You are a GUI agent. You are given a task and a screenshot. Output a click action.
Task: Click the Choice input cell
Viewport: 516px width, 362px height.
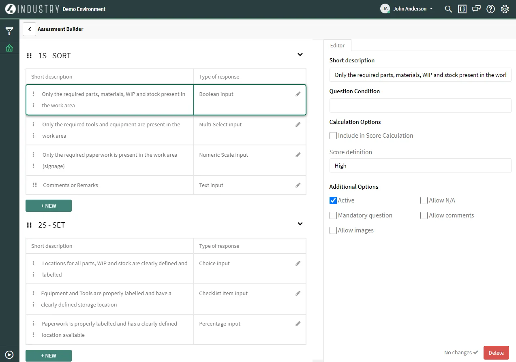[x=250, y=269]
